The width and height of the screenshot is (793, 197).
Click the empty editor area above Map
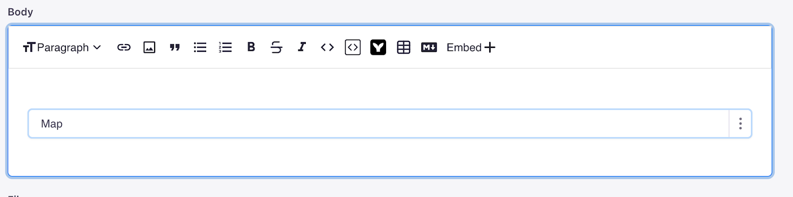point(390,89)
